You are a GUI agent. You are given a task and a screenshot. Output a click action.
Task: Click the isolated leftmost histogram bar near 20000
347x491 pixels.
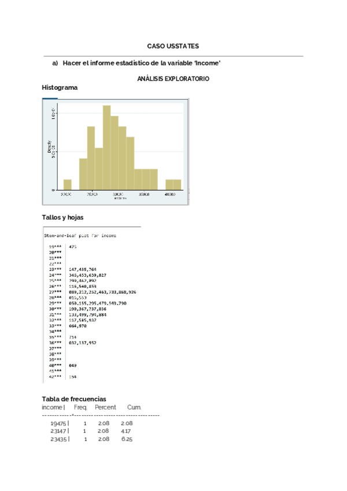point(68,185)
